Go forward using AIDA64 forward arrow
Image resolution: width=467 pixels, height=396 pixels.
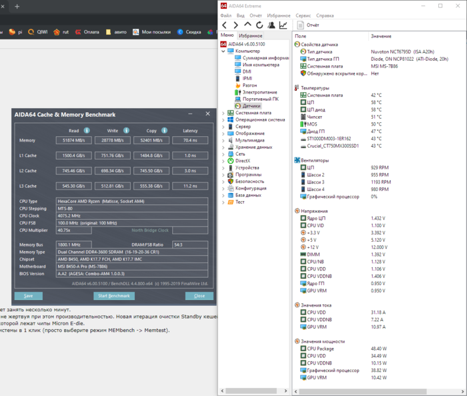pos(236,25)
